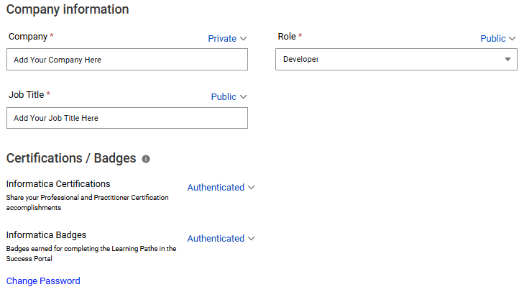Open the Public visibility setting for Job Title
The height and width of the screenshot is (292, 519).
coord(224,97)
